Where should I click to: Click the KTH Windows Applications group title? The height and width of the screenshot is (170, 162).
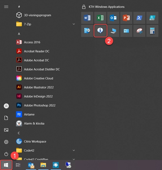[107, 7]
